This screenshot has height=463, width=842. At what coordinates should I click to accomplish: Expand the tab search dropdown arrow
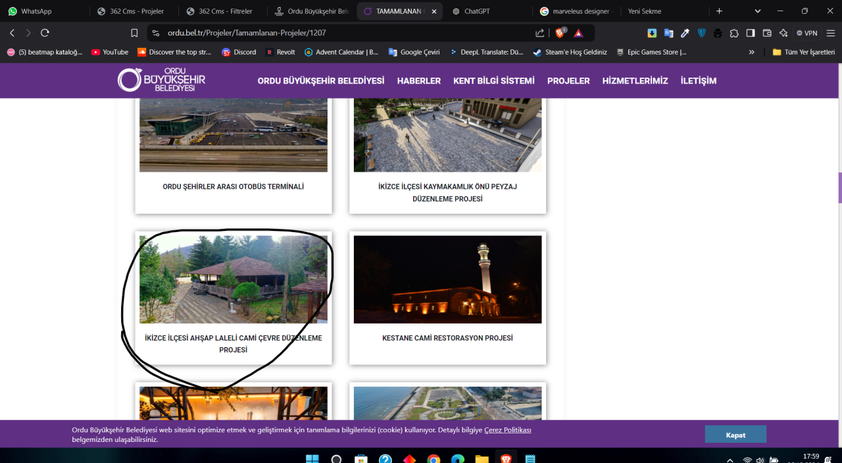758,11
